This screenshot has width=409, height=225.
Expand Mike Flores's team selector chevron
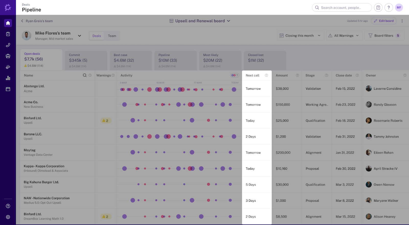click(79, 36)
